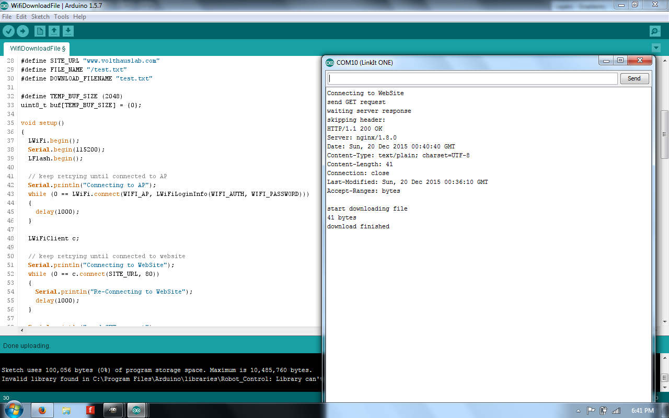The height and width of the screenshot is (418, 669).
Task: Click the "start downloading file" output line
Action: coord(367,208)
